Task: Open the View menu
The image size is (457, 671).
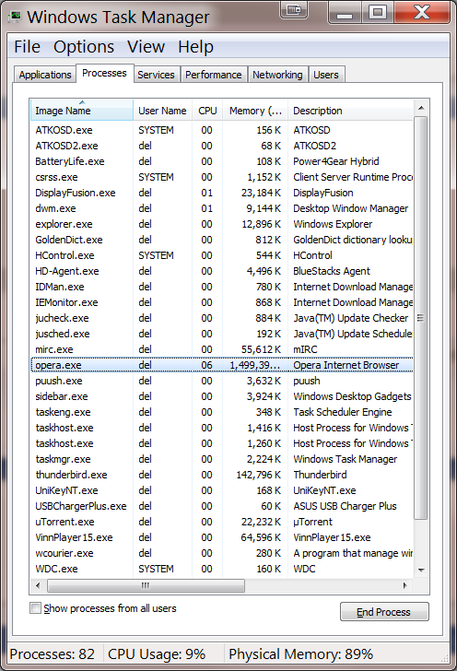Action: tap(146, 47)
